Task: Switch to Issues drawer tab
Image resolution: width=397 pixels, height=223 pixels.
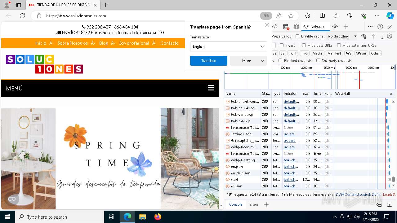Action: pyautogui.click(x=253, y=204)
